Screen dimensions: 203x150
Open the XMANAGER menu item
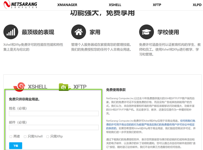pos(67,5)
